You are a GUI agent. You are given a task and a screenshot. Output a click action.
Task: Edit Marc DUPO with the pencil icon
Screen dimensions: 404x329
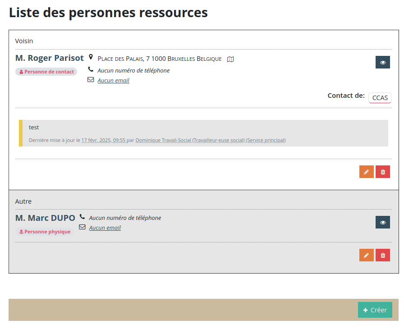[x=366, y=255]
